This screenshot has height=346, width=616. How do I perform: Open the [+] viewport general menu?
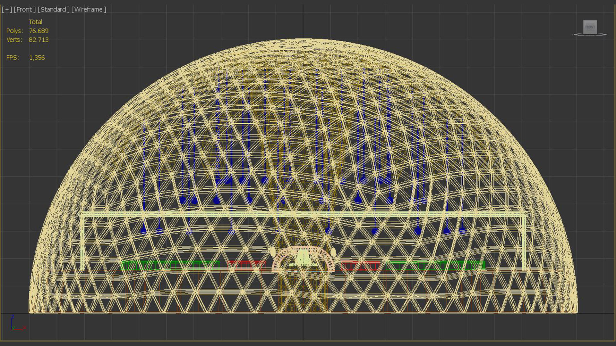(x=7, y=9)
